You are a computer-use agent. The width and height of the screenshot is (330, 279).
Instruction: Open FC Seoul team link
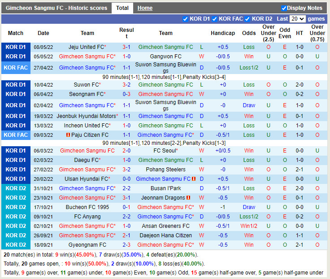[x=165, y=151]
